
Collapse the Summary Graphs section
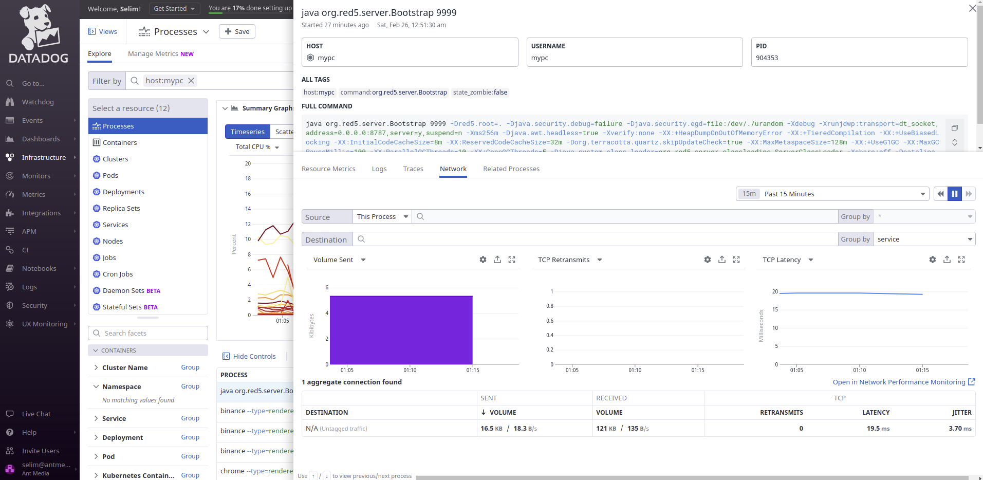225,108
